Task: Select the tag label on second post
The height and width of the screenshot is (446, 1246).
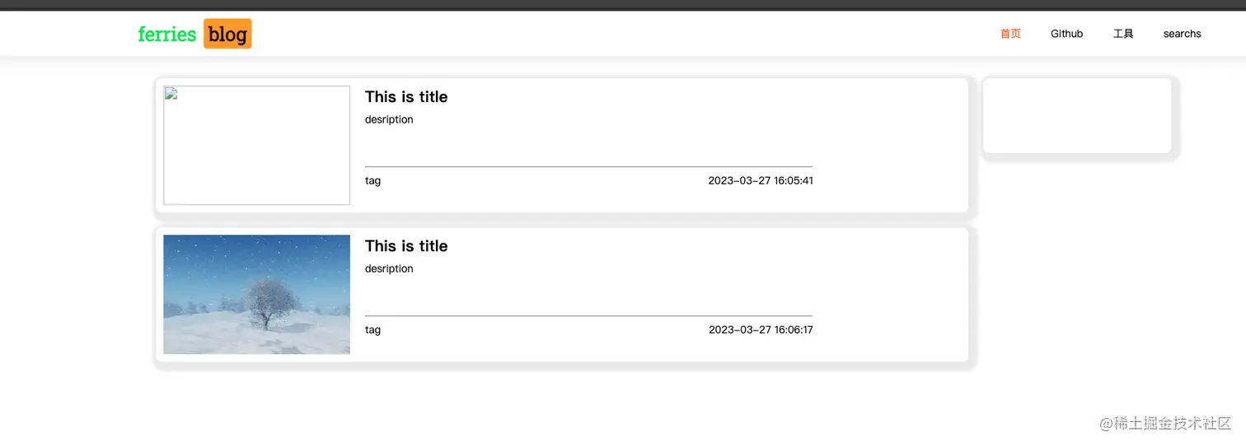Action: (x=372, y=330)
